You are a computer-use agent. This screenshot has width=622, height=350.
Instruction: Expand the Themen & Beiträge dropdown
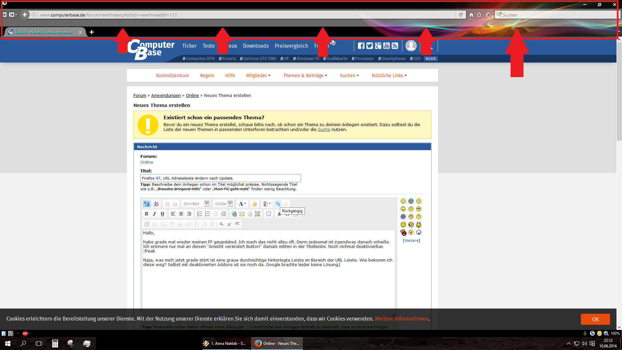point(305,76)
